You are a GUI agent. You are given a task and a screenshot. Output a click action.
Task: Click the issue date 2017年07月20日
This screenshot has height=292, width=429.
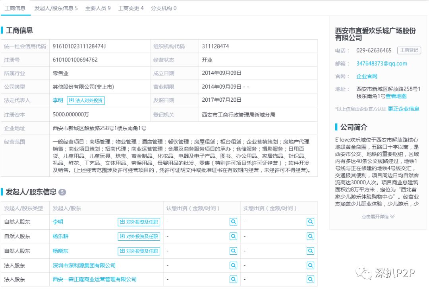click(x=222, y=100)
